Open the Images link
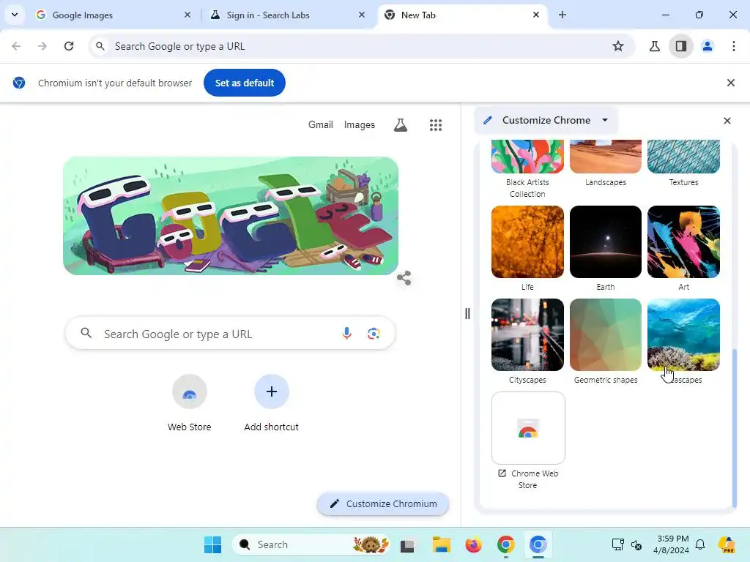Viewport: 750px width, 562px height. [359, 124]
